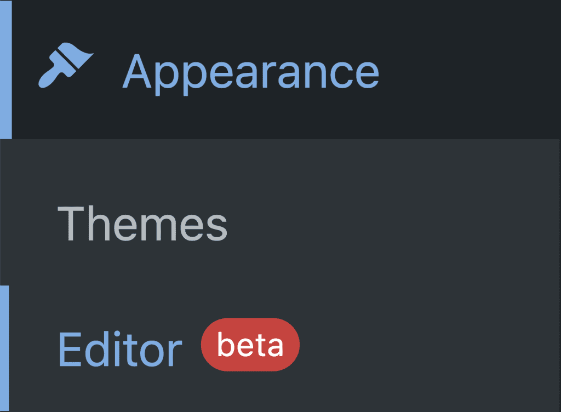Launch the Editor beta page

pyautogui.click(x=120, y=348)
